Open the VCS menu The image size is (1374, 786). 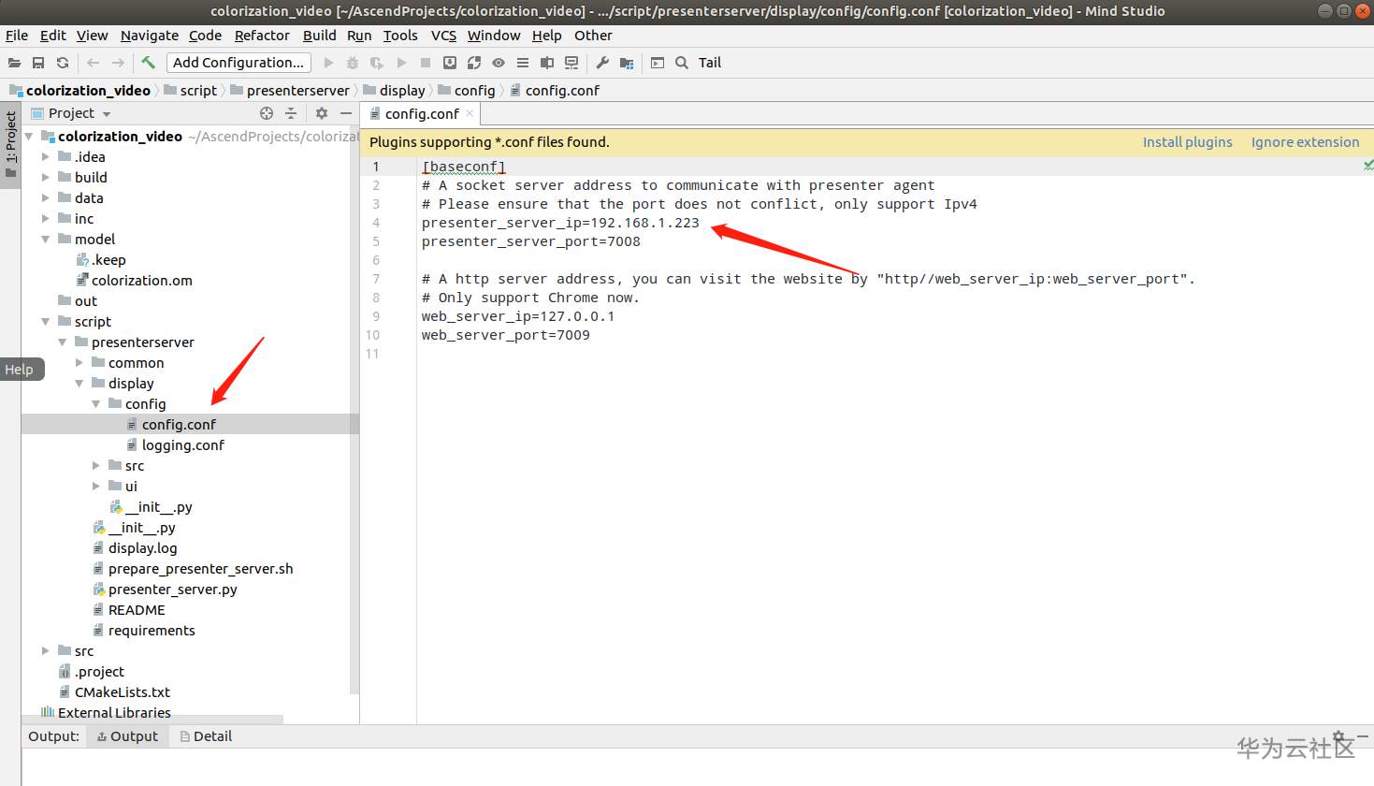(x=443, y=36)
